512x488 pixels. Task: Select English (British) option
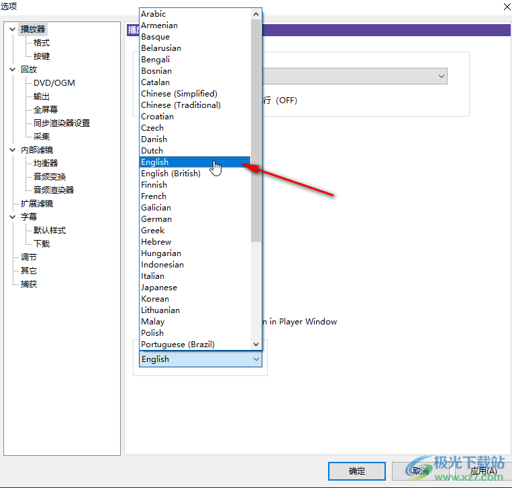(x=195, y=174)
